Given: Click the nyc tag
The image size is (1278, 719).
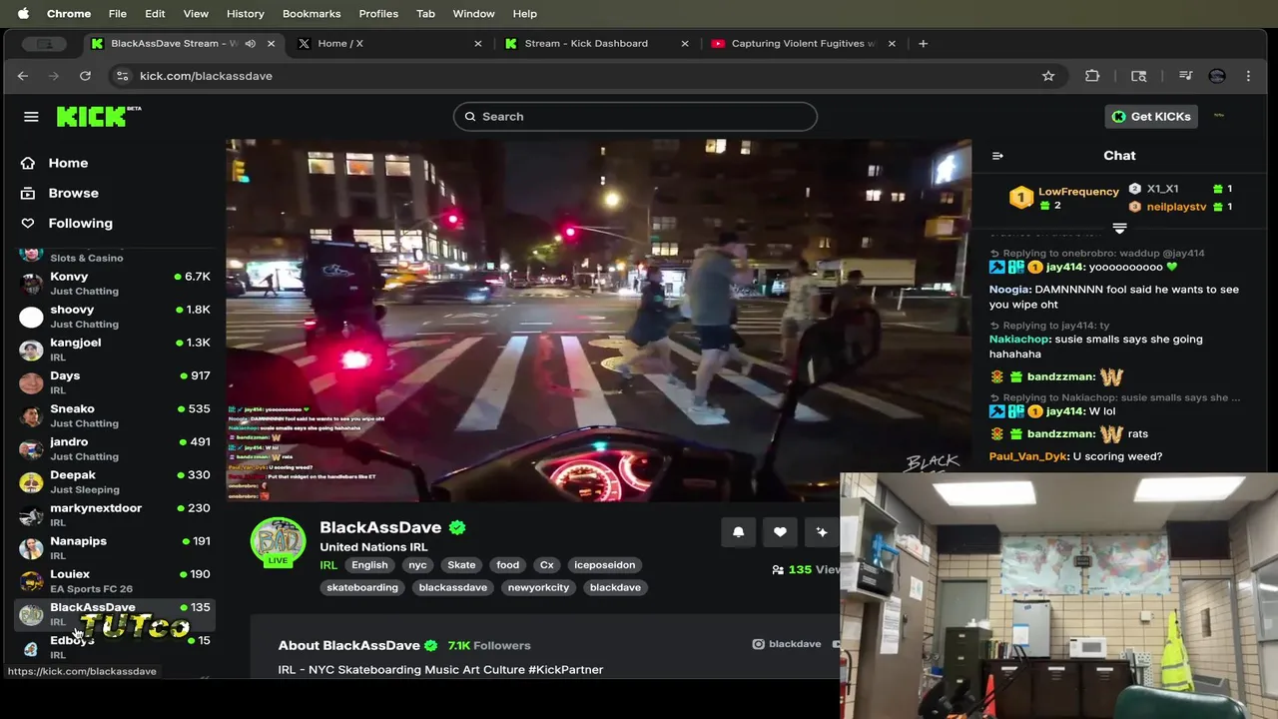Looking at the screenshot, I should [417, 565].
